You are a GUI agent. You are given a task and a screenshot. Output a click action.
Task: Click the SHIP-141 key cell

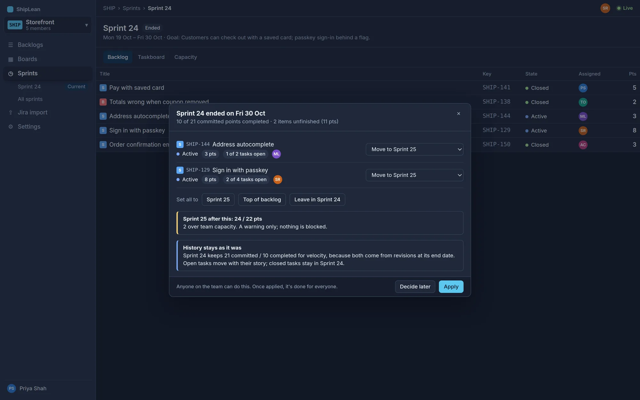pos(496,87)
